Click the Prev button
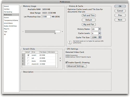The image size is (130, 97). point(120,15)
